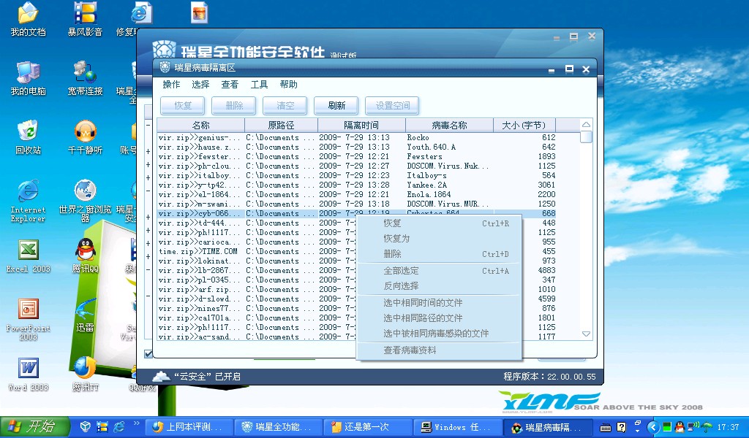
Task: Toggle the checkbox in the background Rising window
Action: tap(148, 354)
